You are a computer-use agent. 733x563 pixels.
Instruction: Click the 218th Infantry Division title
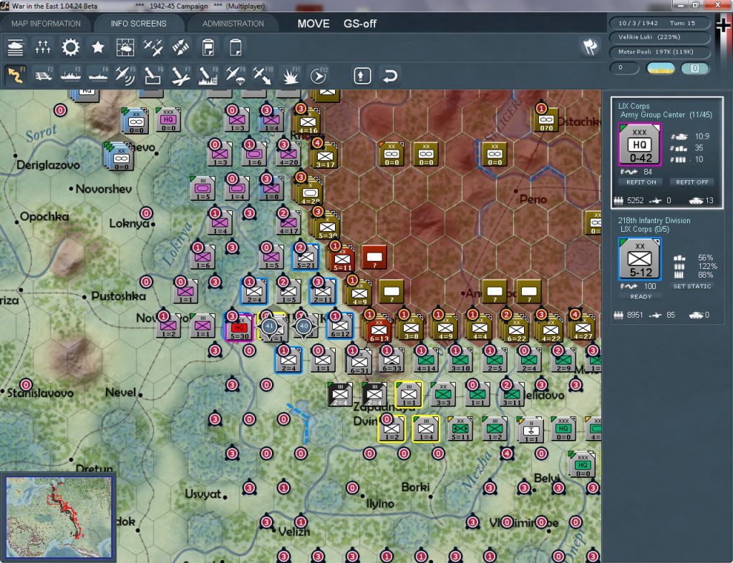pos(654,220)
